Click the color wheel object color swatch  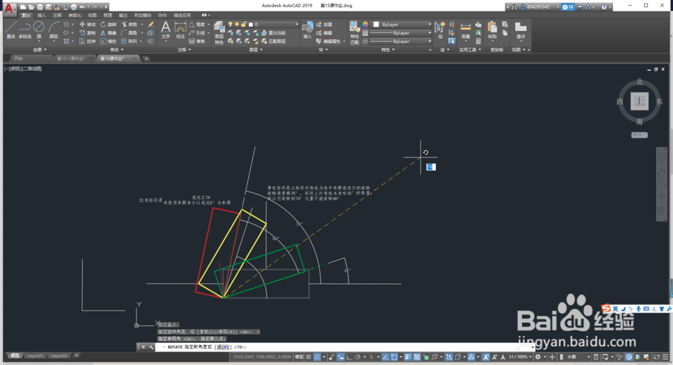pyautogui.click(x=365, y=24)
